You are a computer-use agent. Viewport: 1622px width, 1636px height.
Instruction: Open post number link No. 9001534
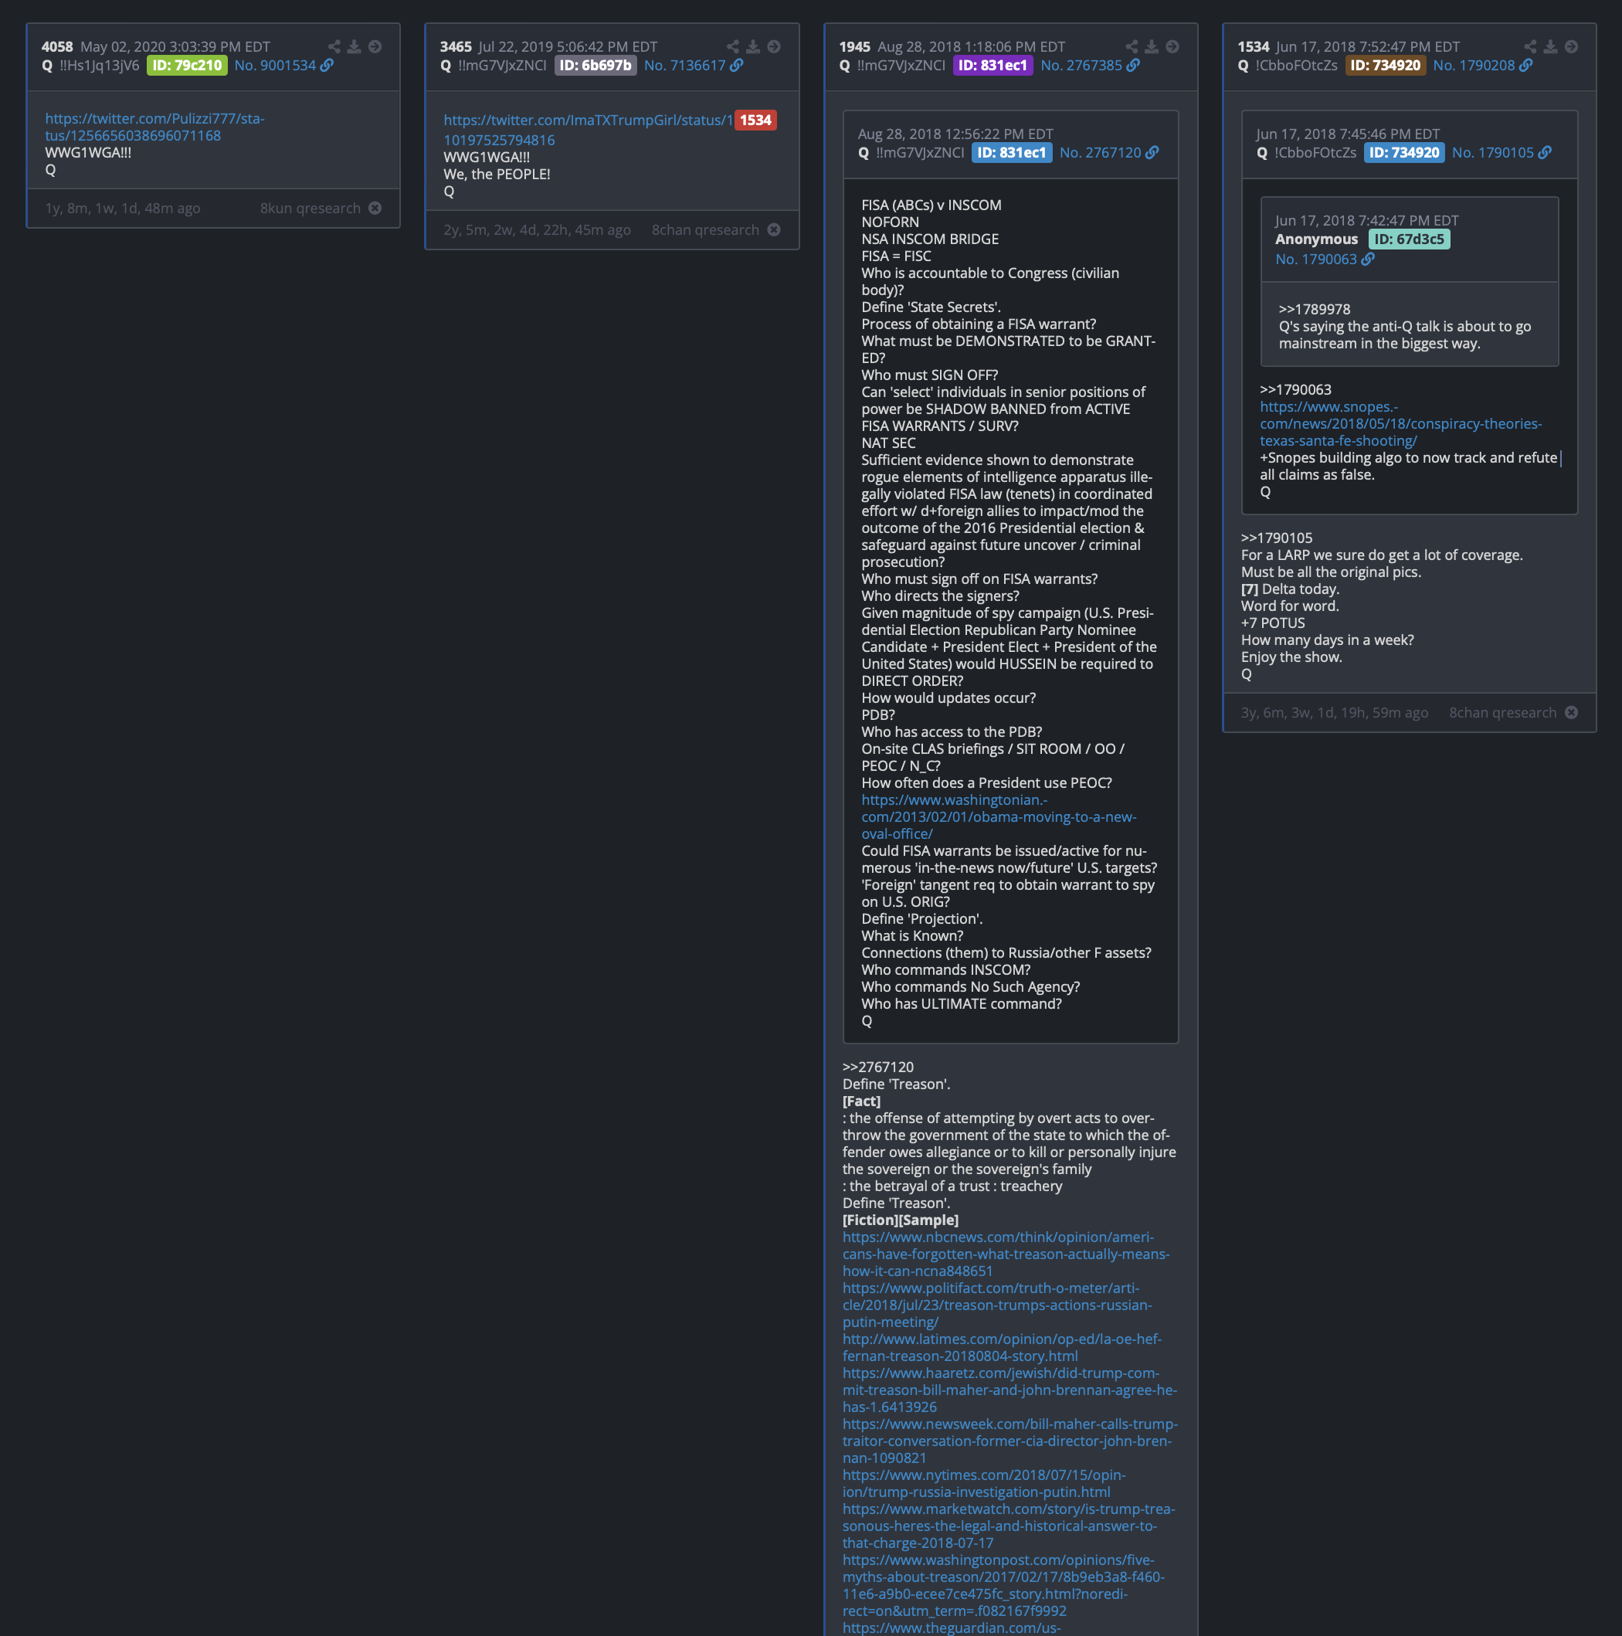pyautogui.click(x=275, y=65)
